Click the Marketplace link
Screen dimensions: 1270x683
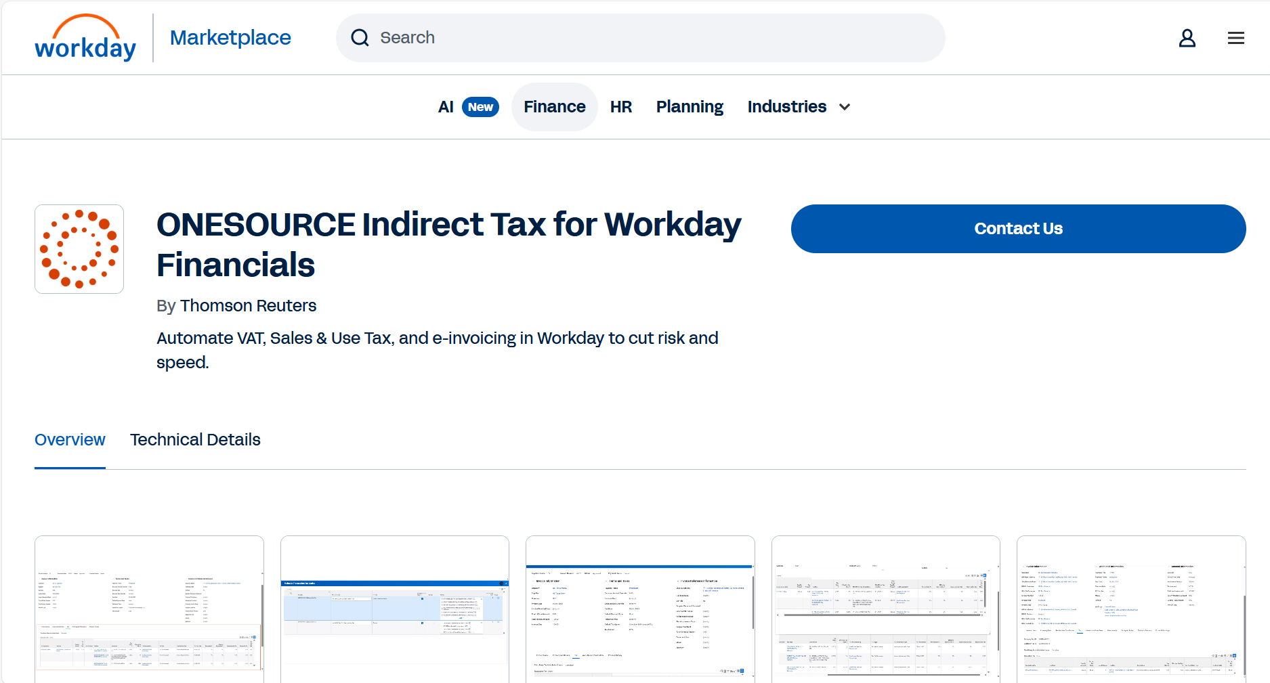click(230, 37)
